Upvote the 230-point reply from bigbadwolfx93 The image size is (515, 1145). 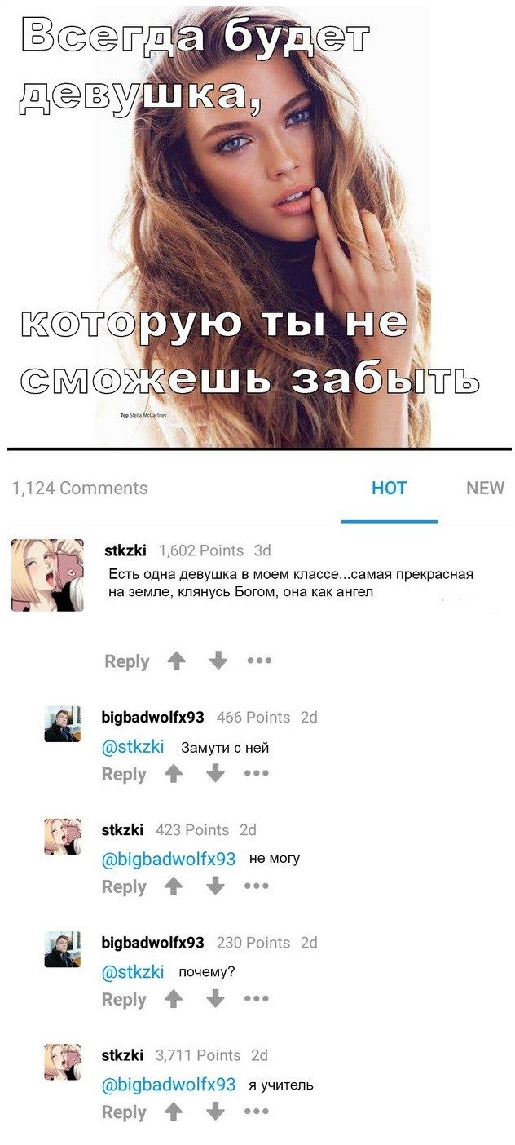point(174,999)
